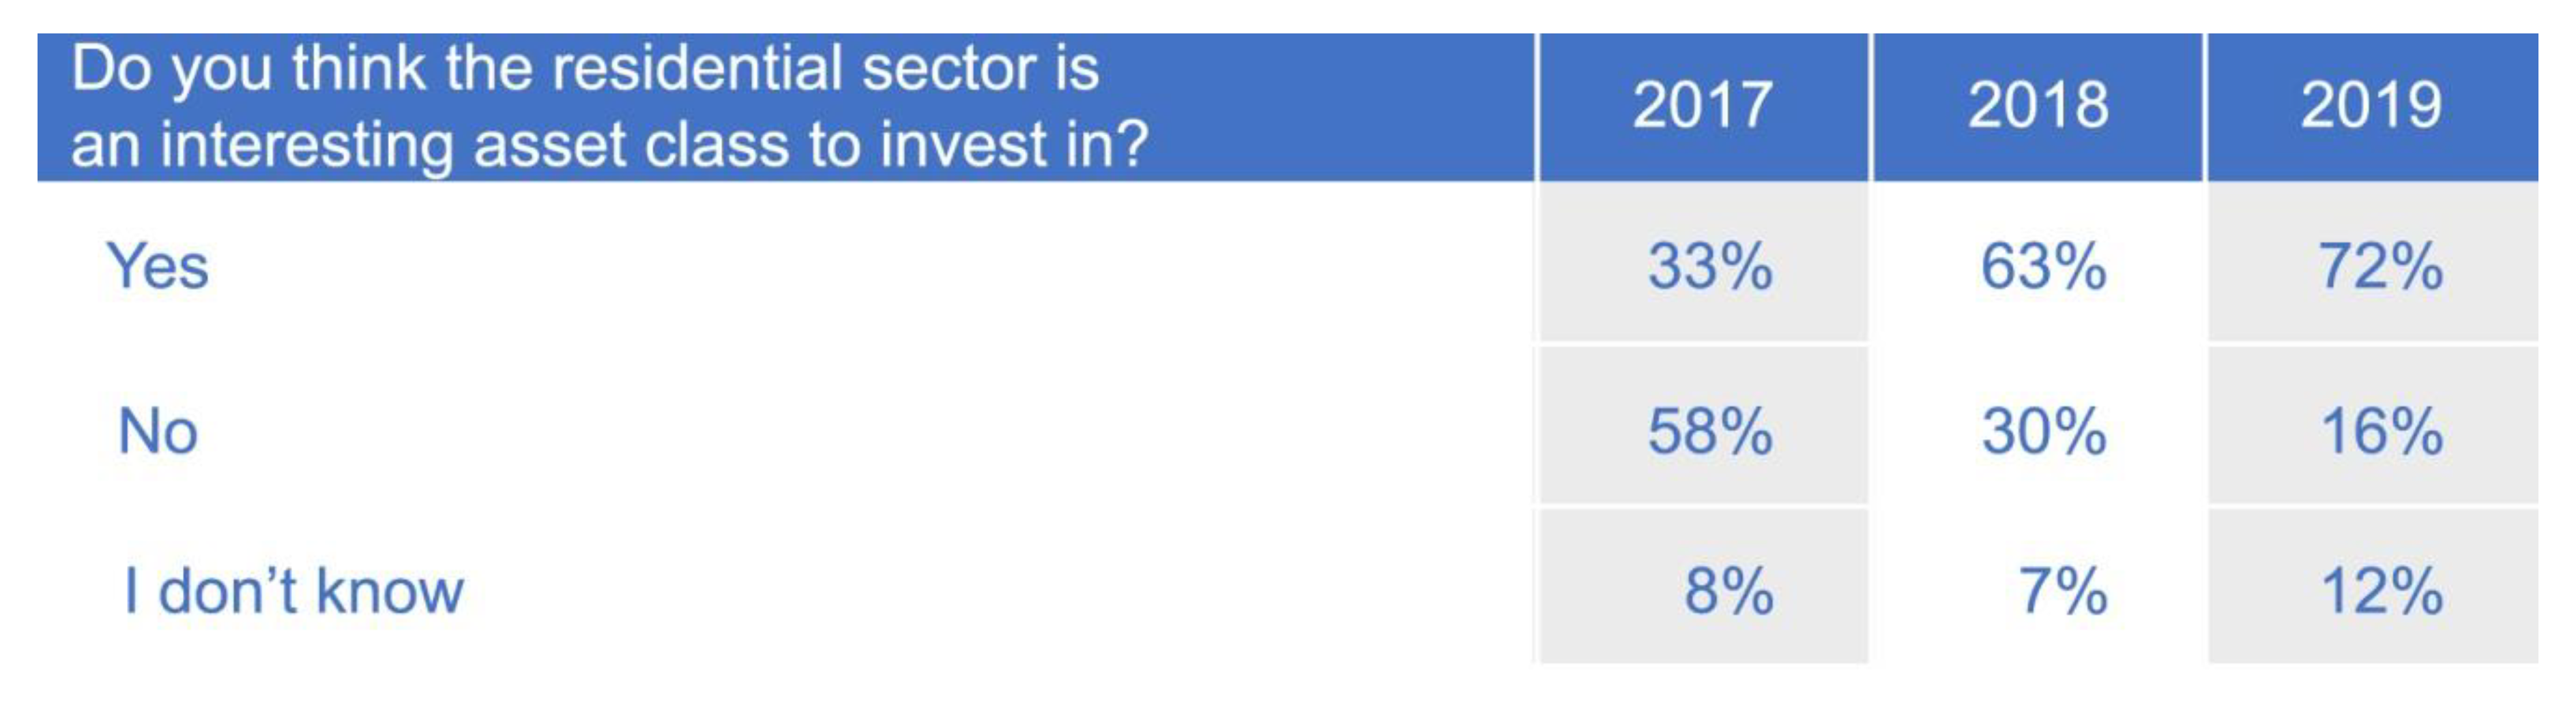Screen dimensions: 2576x707
Task: Select the "I don't know" row label
Action: (293, 590)
